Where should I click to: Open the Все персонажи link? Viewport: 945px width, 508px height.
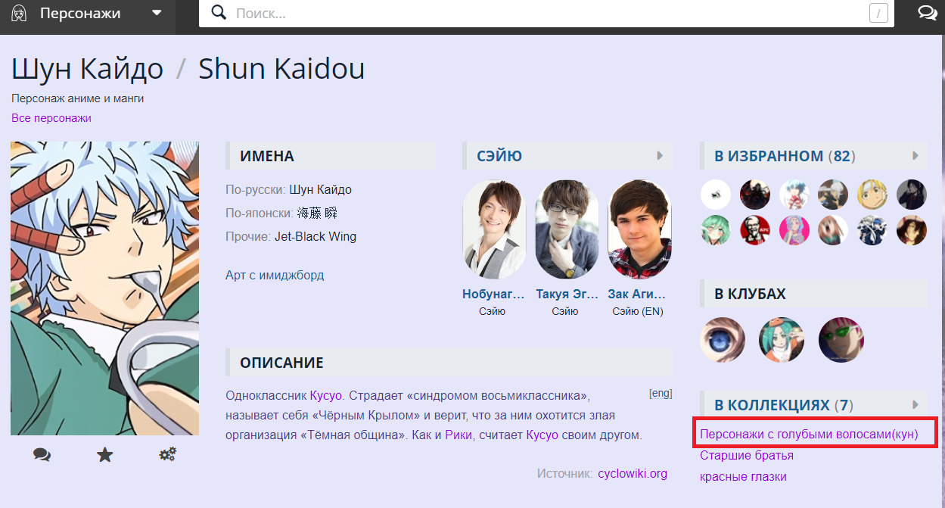point(51,118)
